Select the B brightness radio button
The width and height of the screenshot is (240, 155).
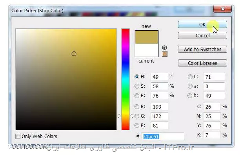pos(137,96)
